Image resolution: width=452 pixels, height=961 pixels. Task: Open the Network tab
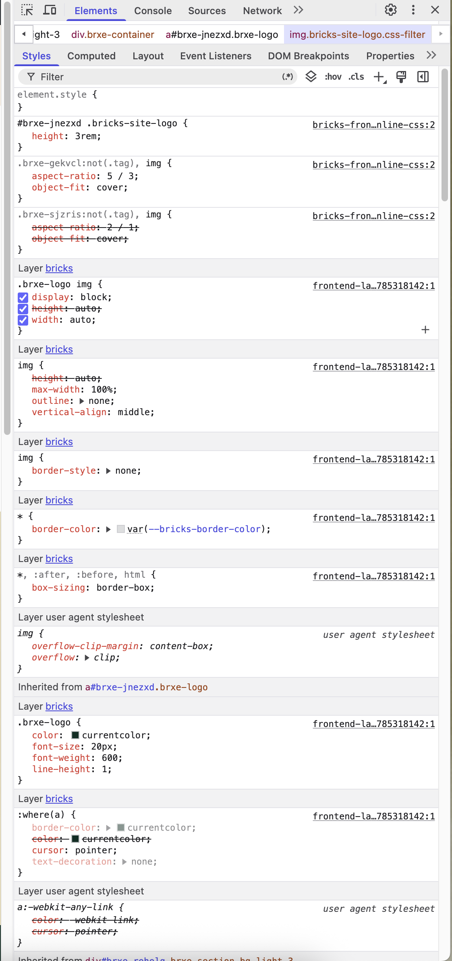click(x=262, y=11)
